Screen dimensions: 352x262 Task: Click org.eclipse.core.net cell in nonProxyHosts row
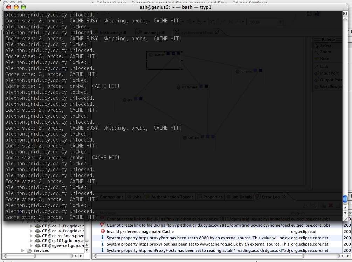pos(310,250)
